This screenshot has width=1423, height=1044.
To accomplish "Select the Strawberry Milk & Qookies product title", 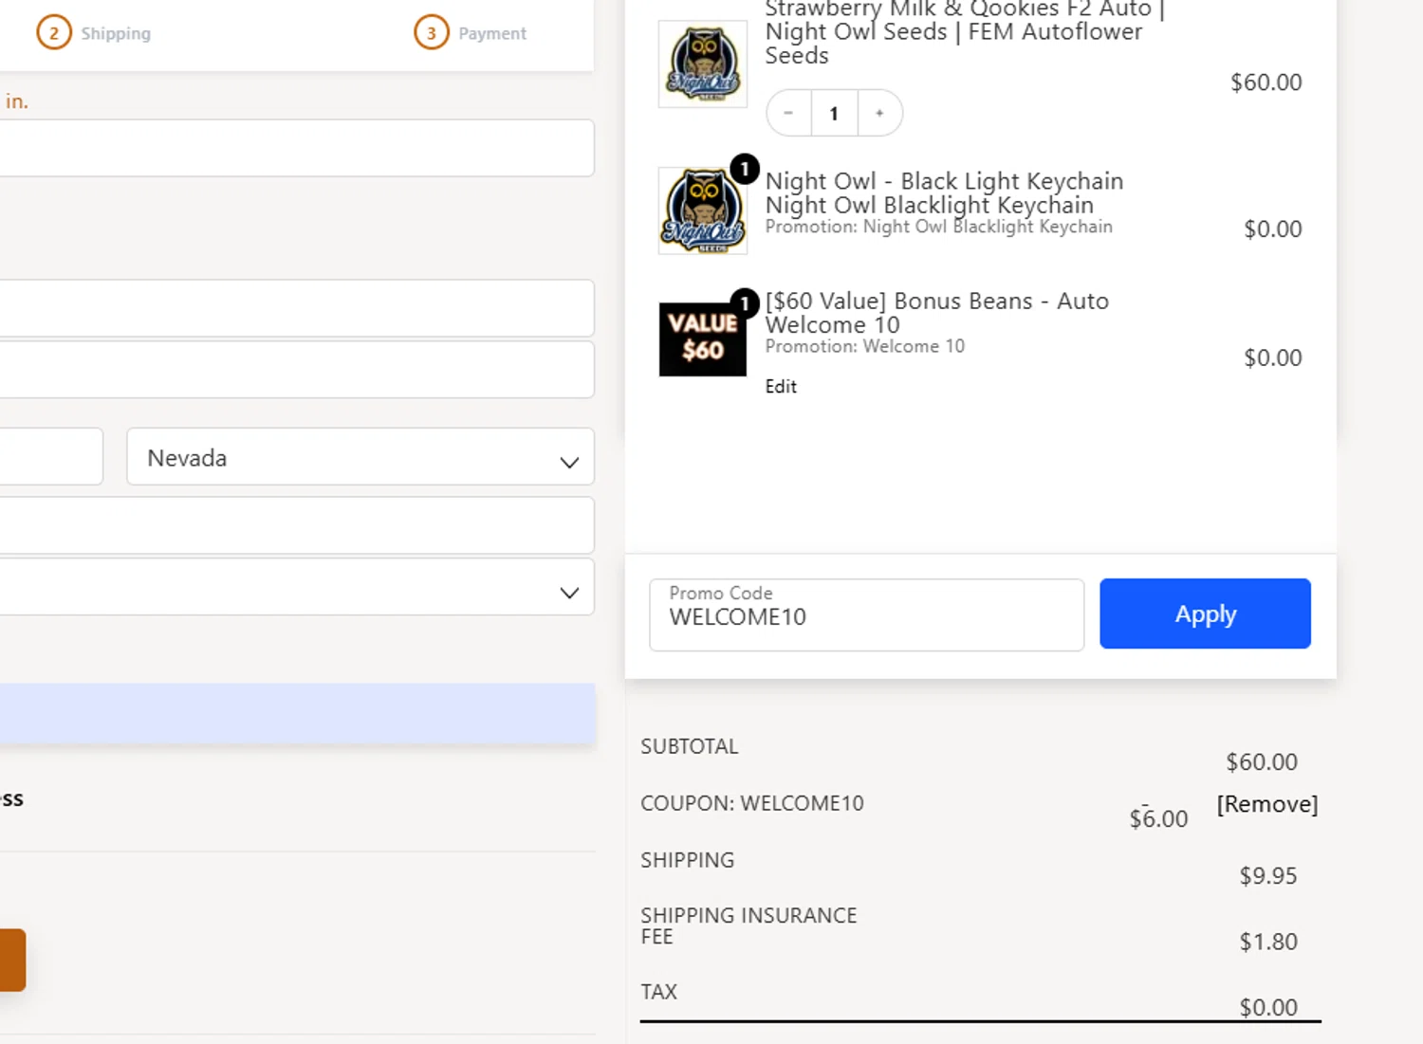I will pos(965,32).
